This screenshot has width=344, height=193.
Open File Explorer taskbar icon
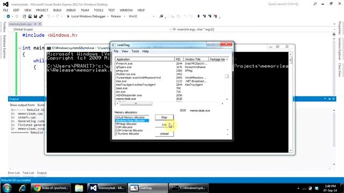(x=79, y=188)
